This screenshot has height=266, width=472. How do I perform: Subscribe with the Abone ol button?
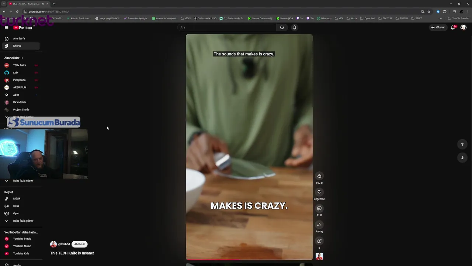coord(80,244)
